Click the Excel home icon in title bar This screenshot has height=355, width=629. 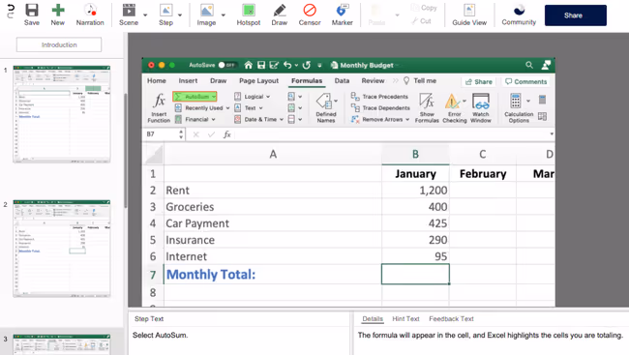tap(249, 65)
